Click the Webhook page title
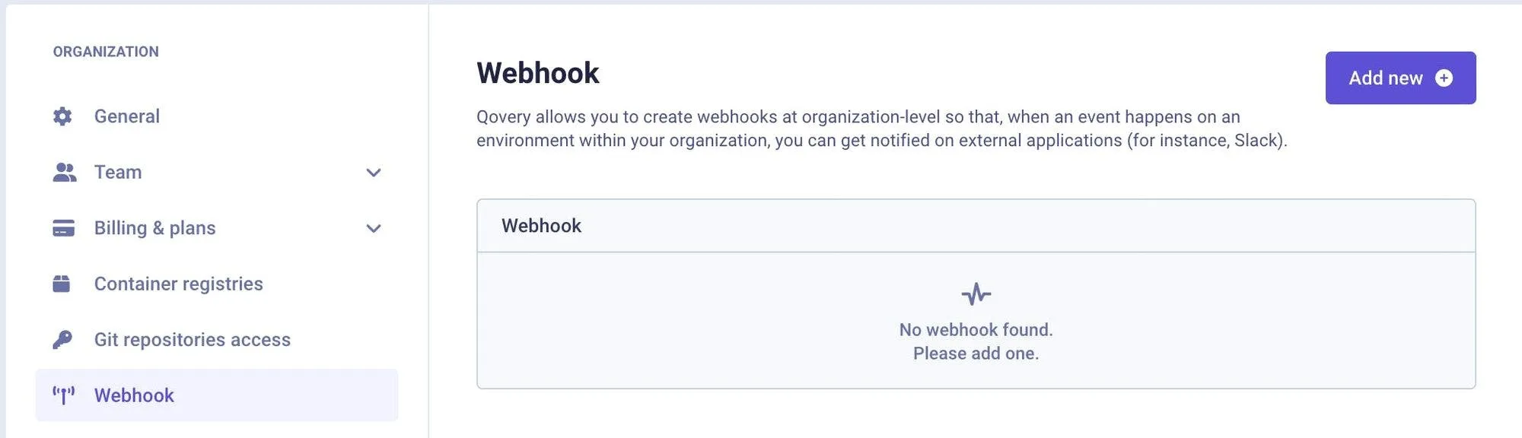 [x=537, y=73]
